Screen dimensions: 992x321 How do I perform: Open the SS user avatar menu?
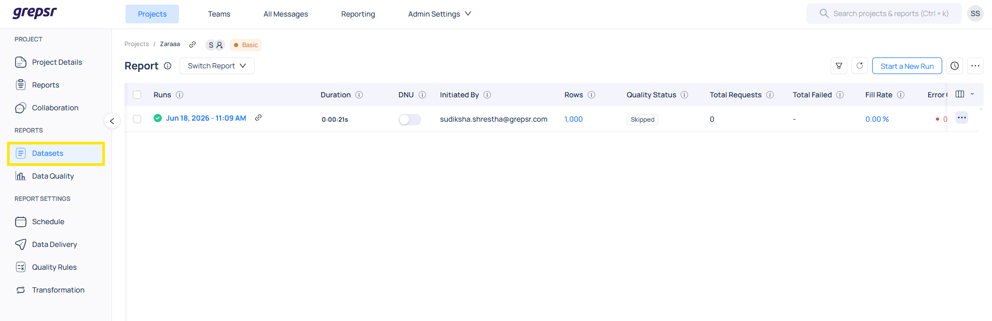point(975,13)
